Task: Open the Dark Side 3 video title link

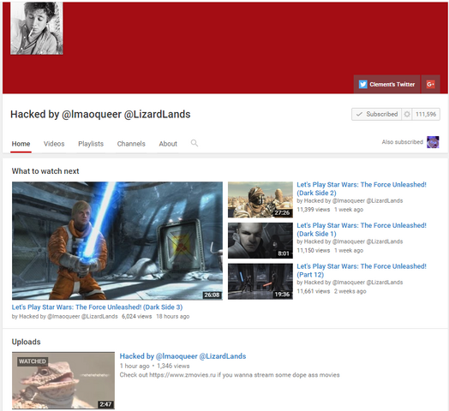Action: [x=97, y=307]
